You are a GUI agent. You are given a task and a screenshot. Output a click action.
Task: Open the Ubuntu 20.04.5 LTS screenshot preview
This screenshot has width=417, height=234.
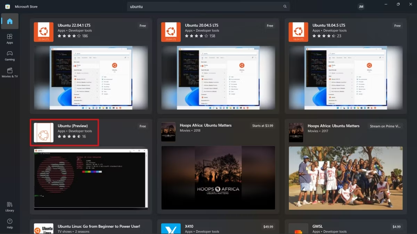pos(218,78)
